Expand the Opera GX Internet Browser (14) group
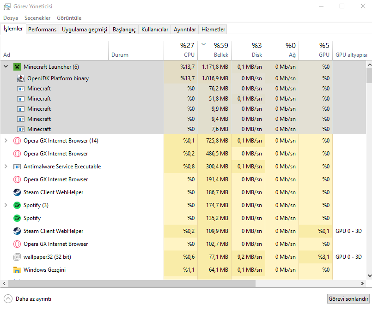 (x=6, y=141)
